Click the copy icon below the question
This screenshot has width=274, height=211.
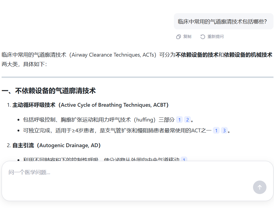pyautogui.click(x=178, y=37)
